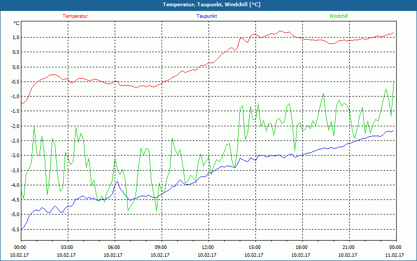
Task: Click the -0,5 y-axis value
Action: pos(16,82)
